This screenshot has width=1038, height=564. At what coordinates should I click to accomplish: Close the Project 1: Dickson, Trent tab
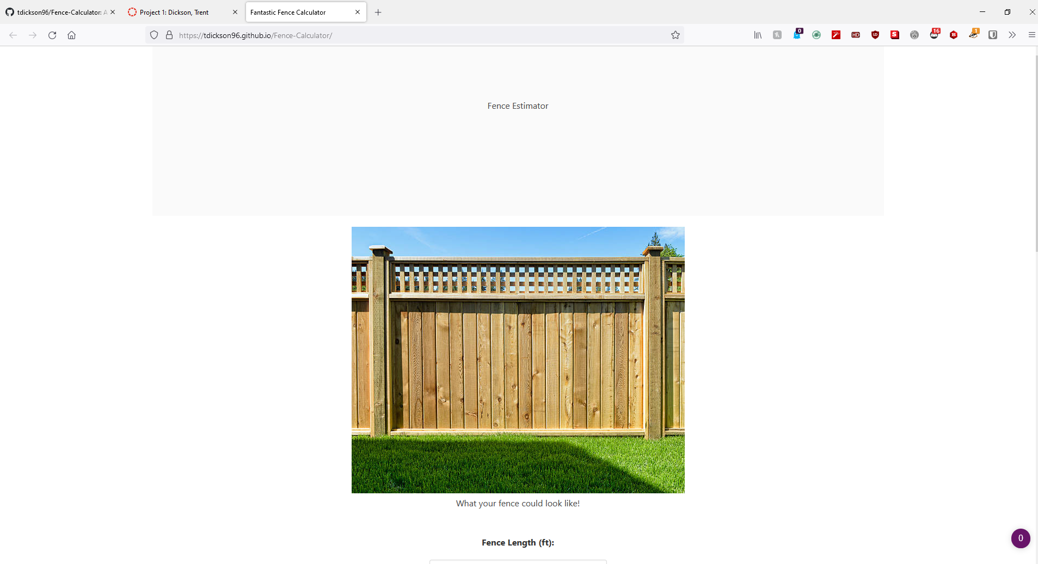tap(235, 12)
